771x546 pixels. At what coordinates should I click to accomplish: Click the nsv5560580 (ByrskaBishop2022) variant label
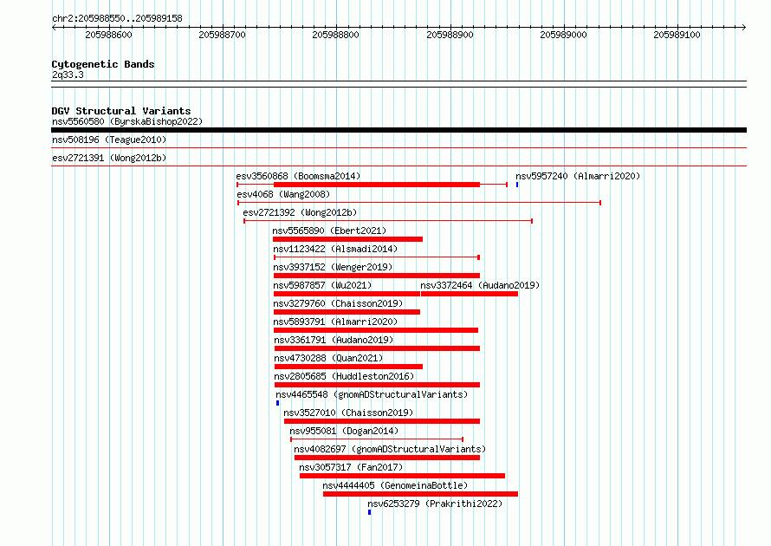click(x=127, y=121)
